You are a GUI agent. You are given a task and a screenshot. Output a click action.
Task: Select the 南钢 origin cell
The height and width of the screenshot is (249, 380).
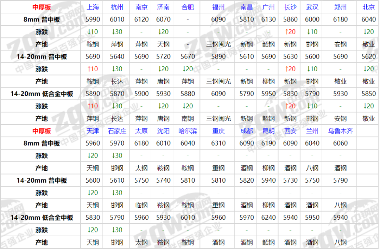coord(188,119)
